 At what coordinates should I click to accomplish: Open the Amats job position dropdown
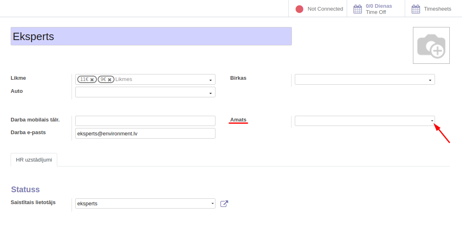click(x=432, y=121)
